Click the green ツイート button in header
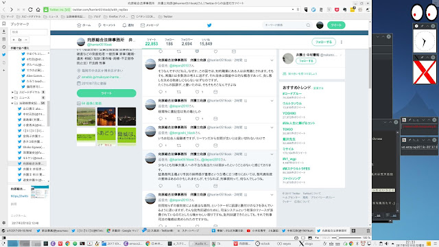Viewport: 439px width, 247px height. (x=336, y=25)
